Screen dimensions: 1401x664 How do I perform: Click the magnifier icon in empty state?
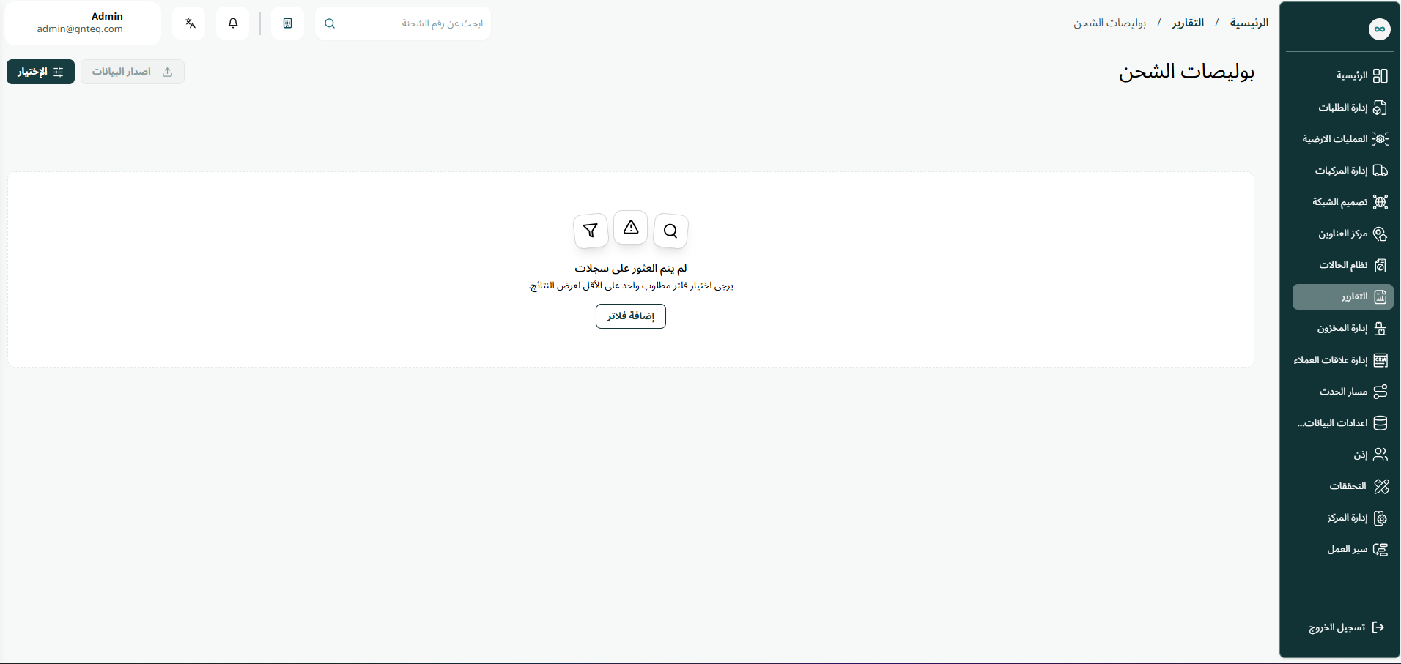(x=670, y=231)
